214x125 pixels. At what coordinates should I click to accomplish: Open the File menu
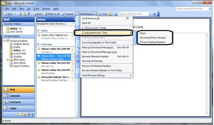coord(7,9)
